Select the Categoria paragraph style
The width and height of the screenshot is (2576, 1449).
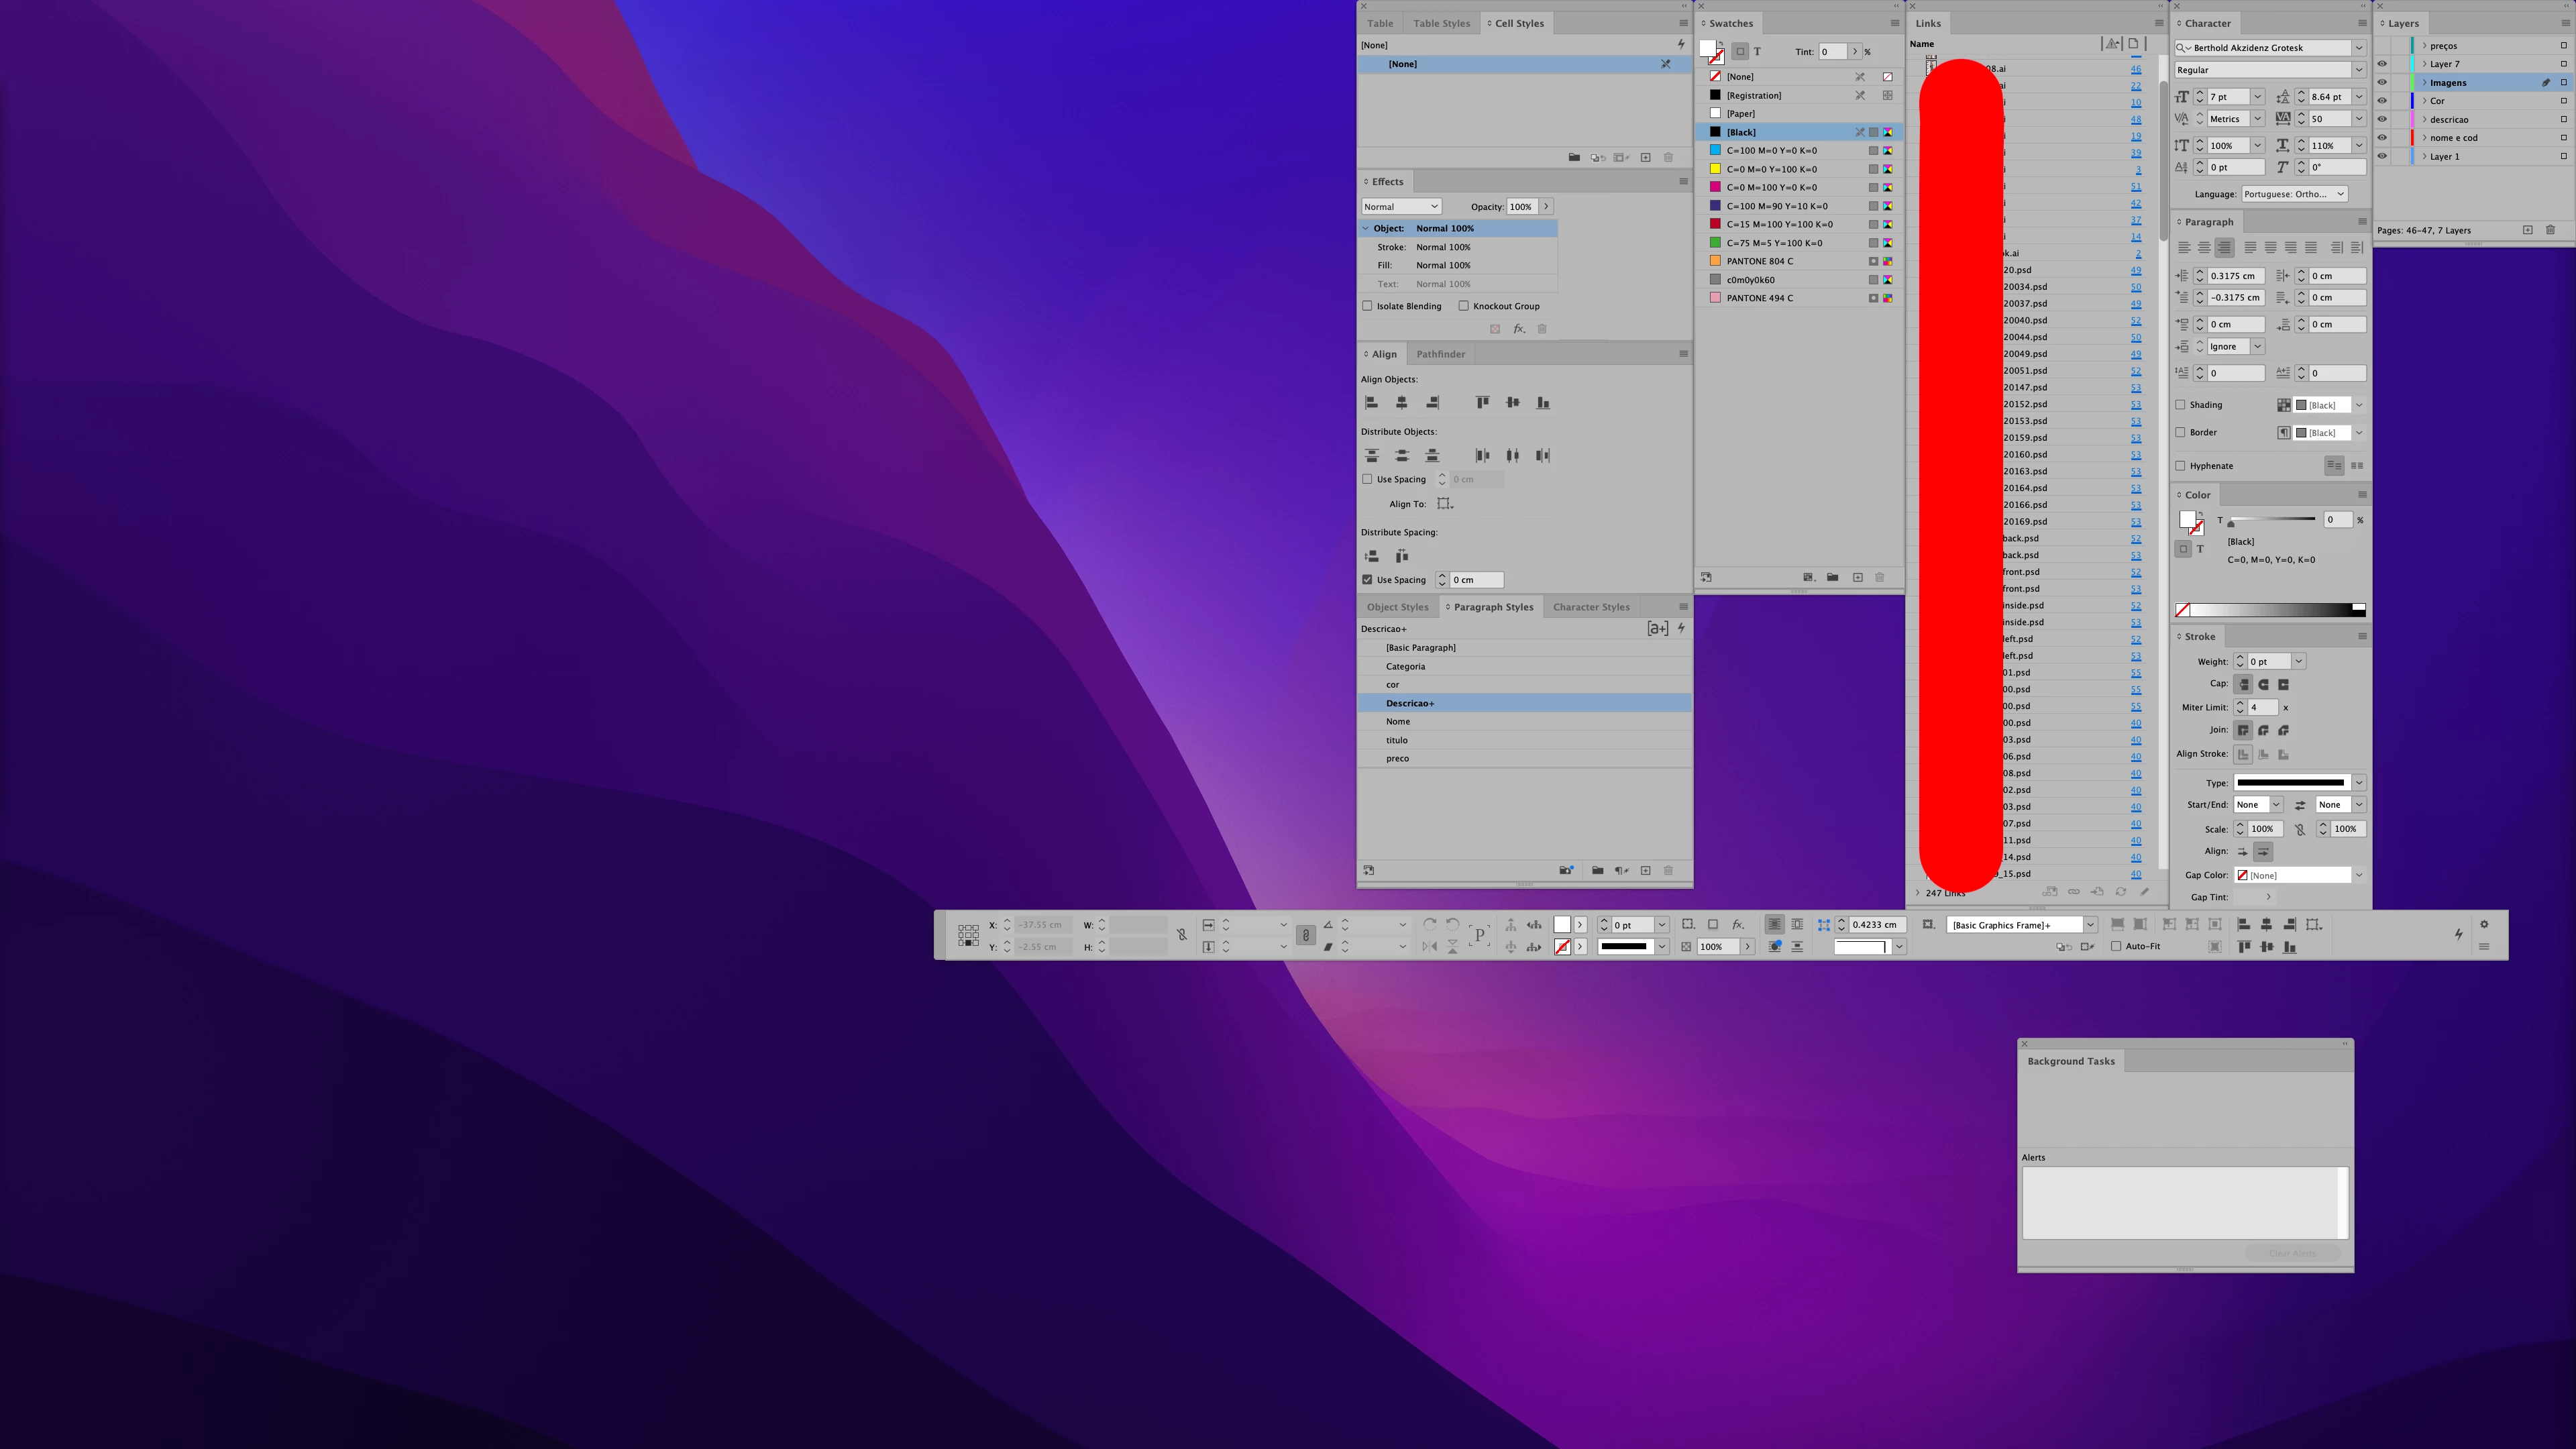tap(1405, 667)
